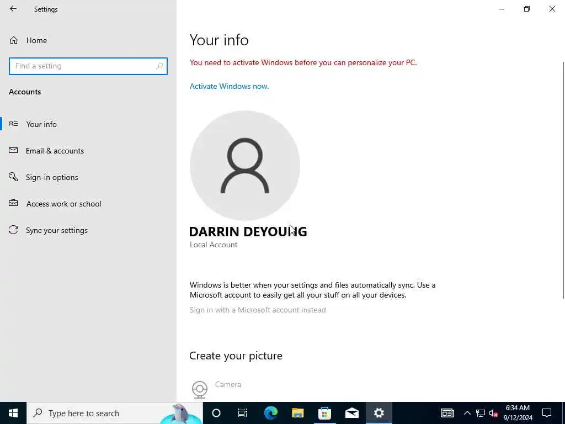Click the Your info page heading

219,40
